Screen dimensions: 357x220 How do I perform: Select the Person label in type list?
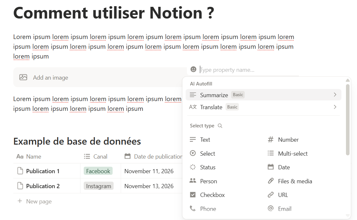[x=209, y=181]
